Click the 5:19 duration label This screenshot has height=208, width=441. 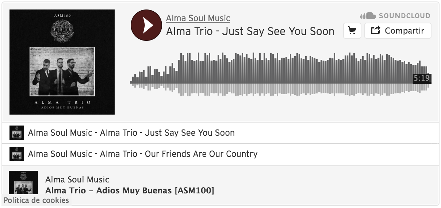(422, 78)
